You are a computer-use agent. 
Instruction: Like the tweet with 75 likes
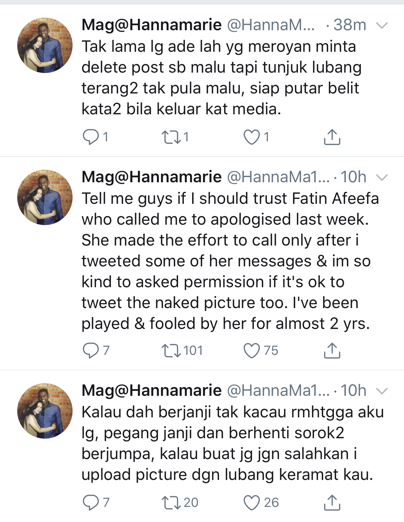pos(251,351)
